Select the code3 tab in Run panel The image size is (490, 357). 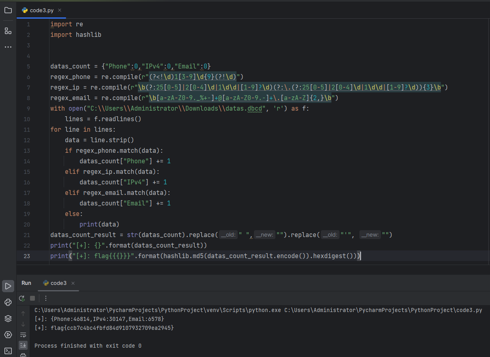coord(58,283)
